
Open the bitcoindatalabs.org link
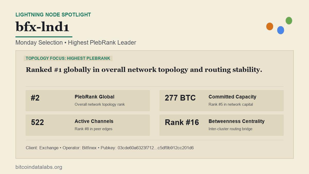click(x=39, y=167)
